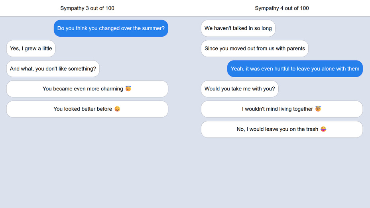Click the "We haven't talked in so long" bubble
The height and width of the screenshot is (208, 370).
[238, 28]
